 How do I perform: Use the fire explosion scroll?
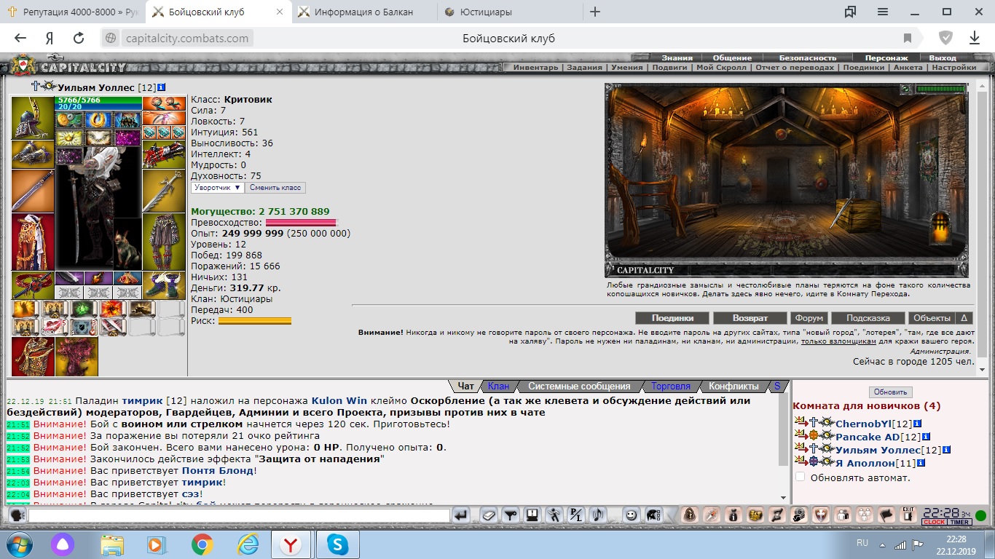[x=113, y=309]
